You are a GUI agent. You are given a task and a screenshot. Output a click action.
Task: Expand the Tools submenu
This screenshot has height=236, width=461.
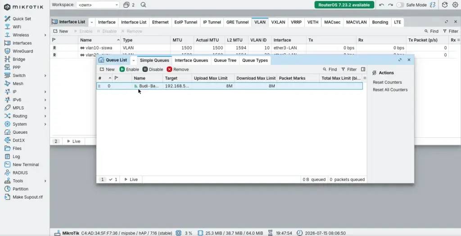pos(45,181)
